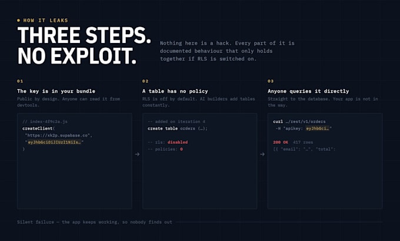This screenshot has height=241, width=400.
Task: Click the red 'disabled' rls value
Action: (178, 142)
